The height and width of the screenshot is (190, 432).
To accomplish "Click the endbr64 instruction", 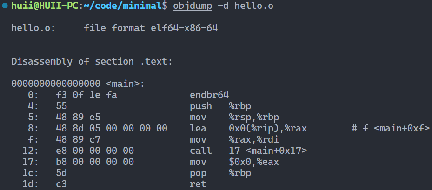I will pyautogui.click(x=209, y=95).
